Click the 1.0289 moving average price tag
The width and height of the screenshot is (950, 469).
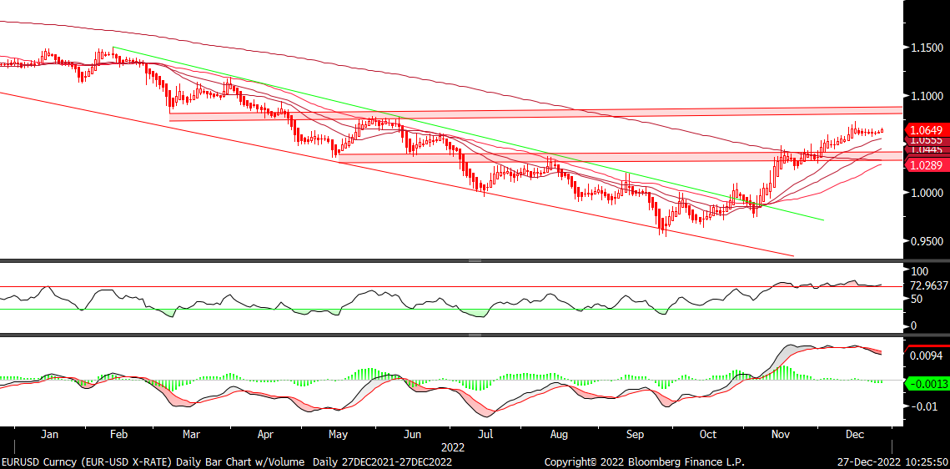[925, 164]
